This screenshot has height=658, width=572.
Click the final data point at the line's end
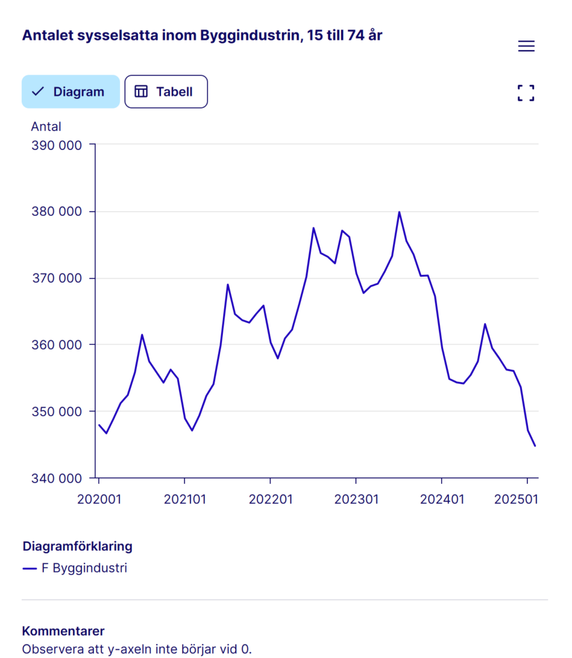pos(534,445)
